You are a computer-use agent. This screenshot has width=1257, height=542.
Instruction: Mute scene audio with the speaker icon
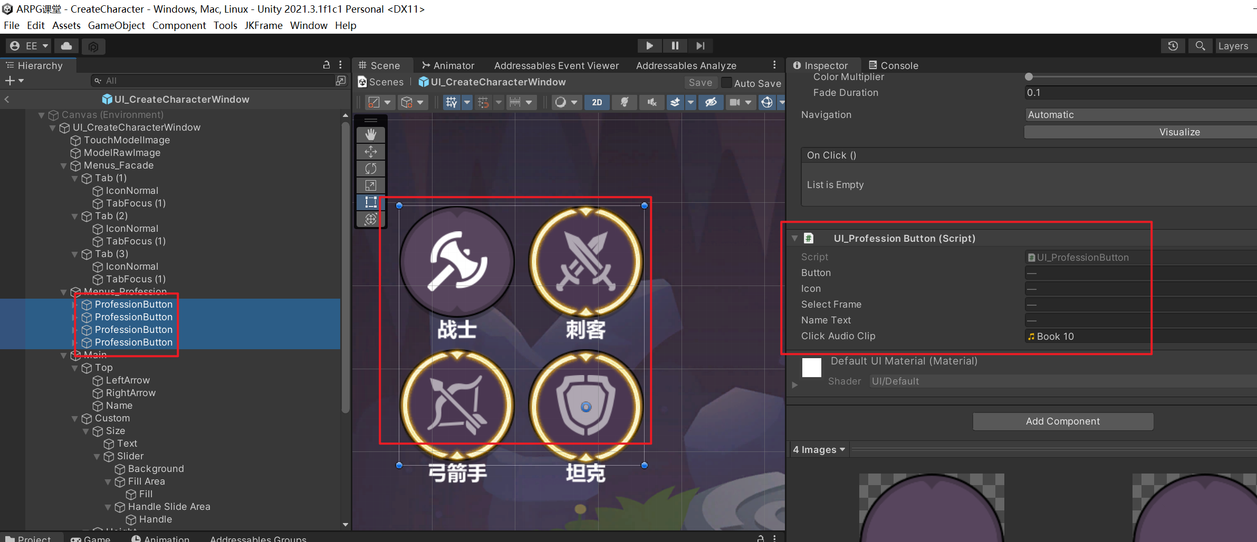click(652, 102)
